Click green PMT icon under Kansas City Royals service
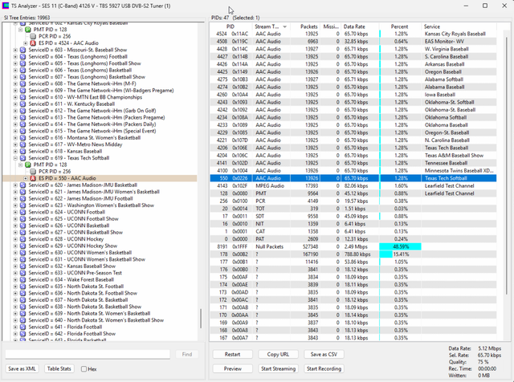 point(28,30)
